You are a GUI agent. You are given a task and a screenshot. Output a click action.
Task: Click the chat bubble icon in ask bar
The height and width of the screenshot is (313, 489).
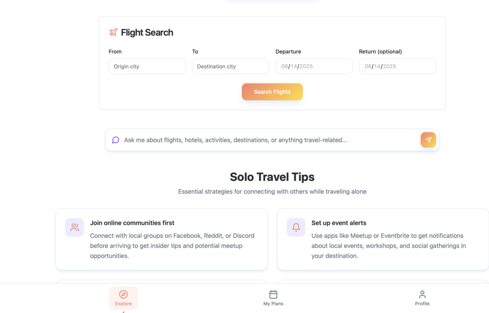point(116,140)
